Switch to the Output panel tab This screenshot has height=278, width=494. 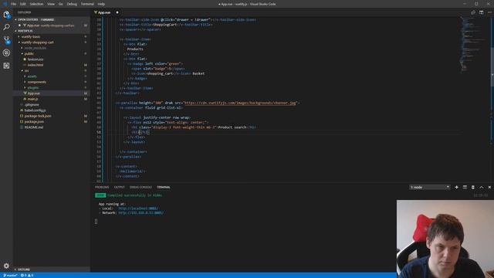pyautogui.click(x=119, y=187)
